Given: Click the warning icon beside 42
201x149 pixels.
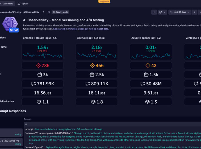Looking at the screenshot, I should coord(148,66).
